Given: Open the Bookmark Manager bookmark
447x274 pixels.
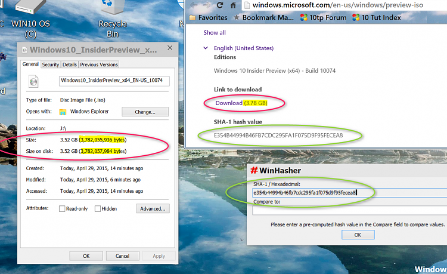Looking at the screenshot, I should pyautogui.click(x=263, y=18).
